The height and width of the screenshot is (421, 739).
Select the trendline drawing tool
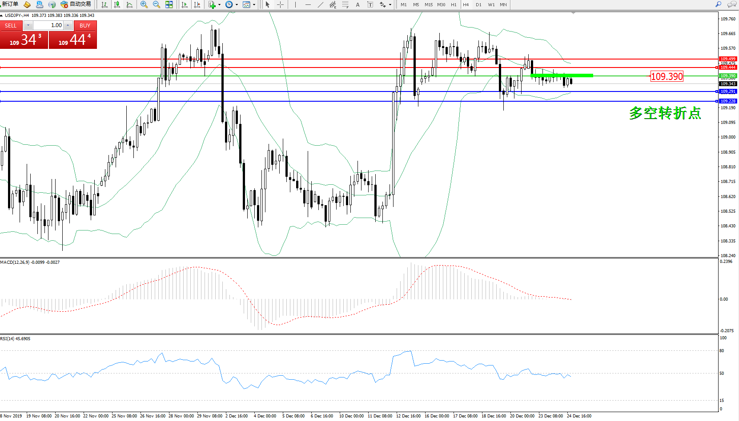320,4
